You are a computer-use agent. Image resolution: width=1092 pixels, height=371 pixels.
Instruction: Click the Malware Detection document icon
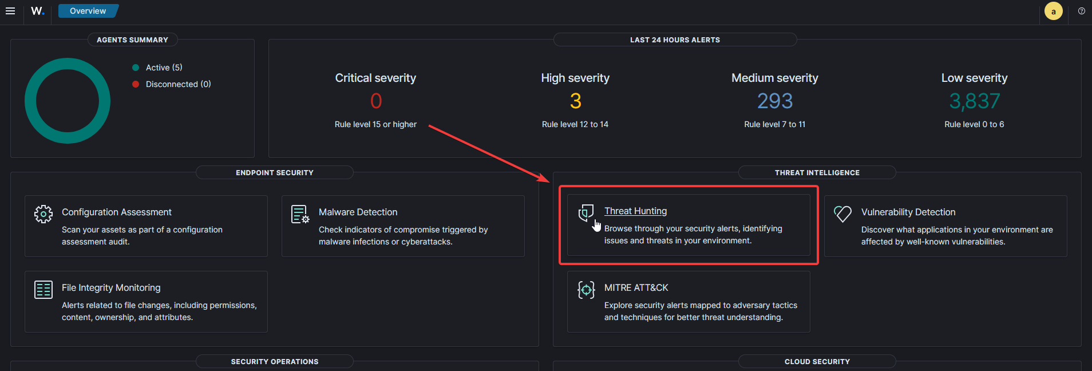(x=299, y=214)
